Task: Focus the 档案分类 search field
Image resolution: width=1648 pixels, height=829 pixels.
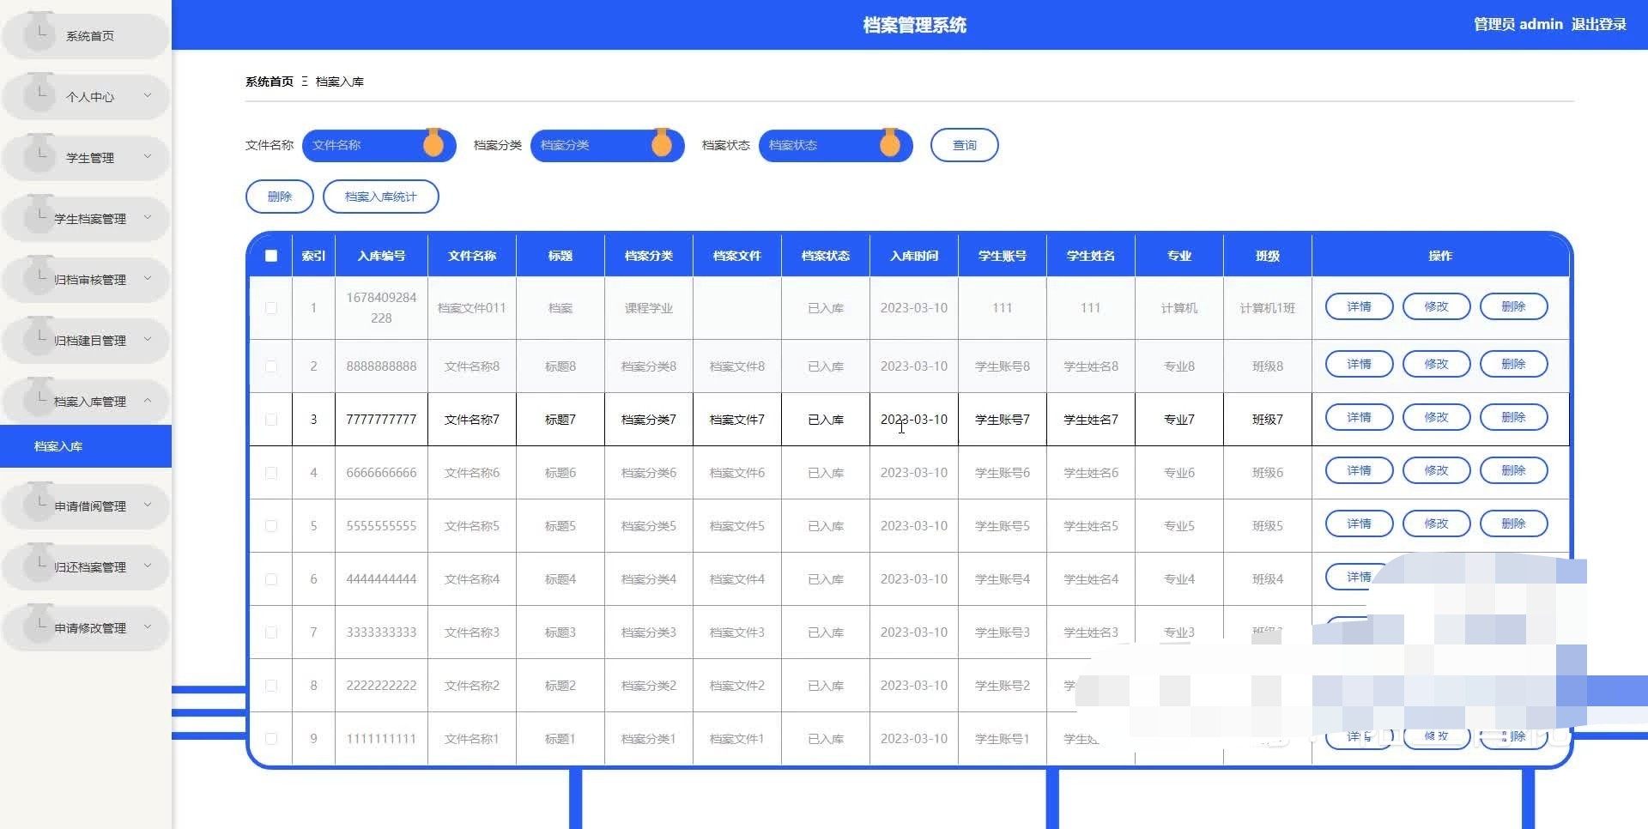Action: point(607,145)
